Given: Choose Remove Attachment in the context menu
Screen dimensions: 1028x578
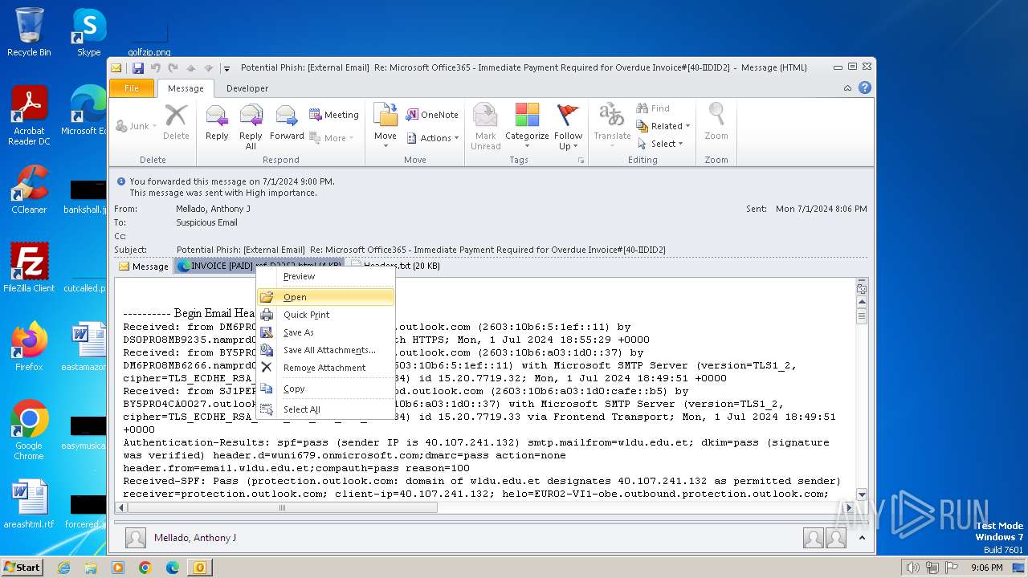Looking at the screenshot, I should [x=325, y=368].
